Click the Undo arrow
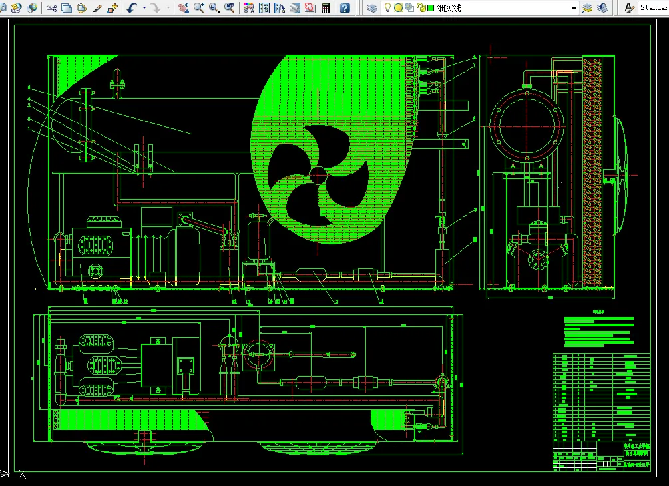Screen dimensions: 669x486 [132, 8]
